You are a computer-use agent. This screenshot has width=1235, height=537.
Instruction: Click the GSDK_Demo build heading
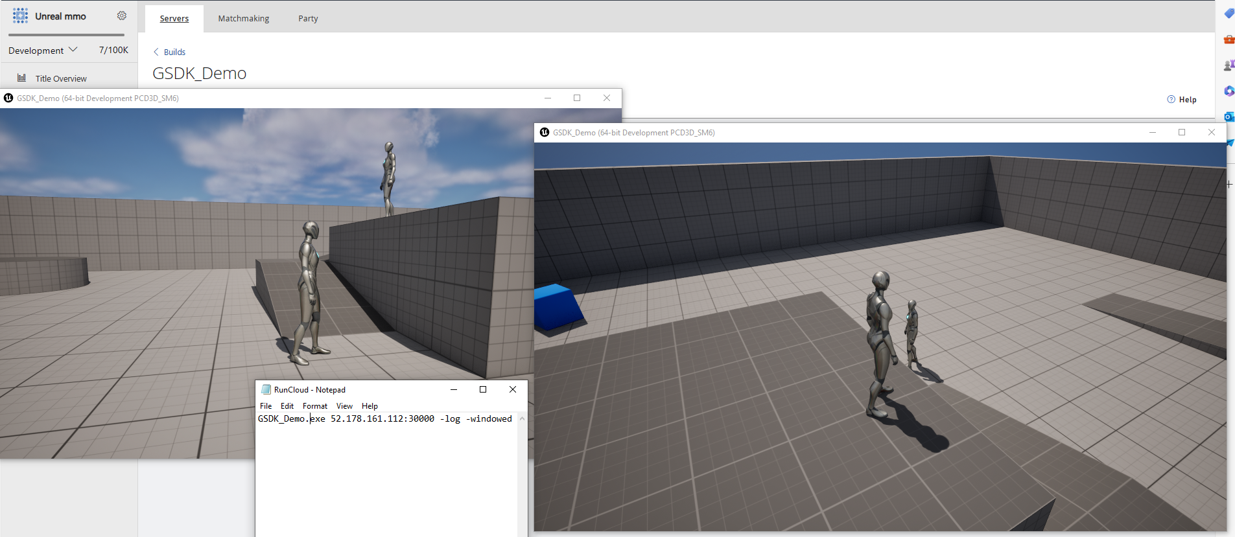[x=200, y=73]
